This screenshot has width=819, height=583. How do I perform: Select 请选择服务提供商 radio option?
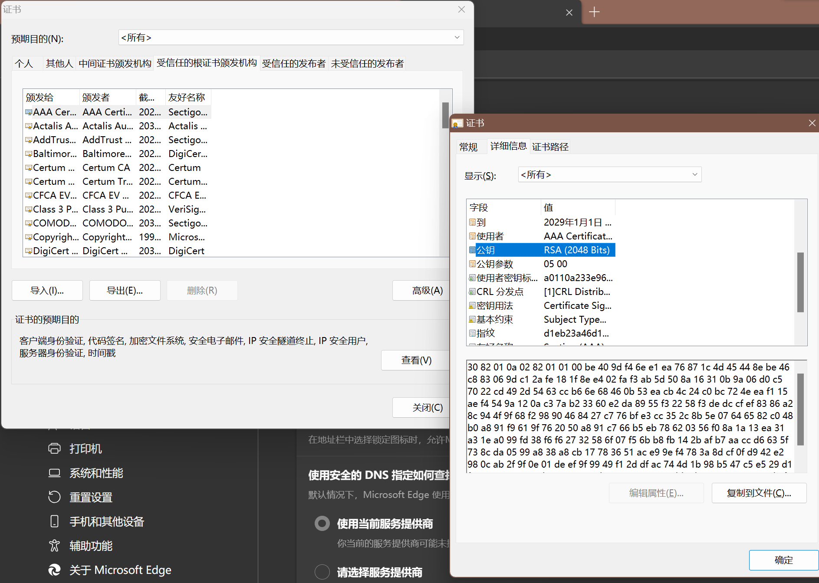(322, 572)
